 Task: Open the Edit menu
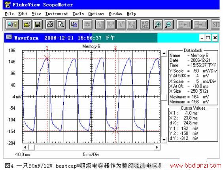point(23,14)
